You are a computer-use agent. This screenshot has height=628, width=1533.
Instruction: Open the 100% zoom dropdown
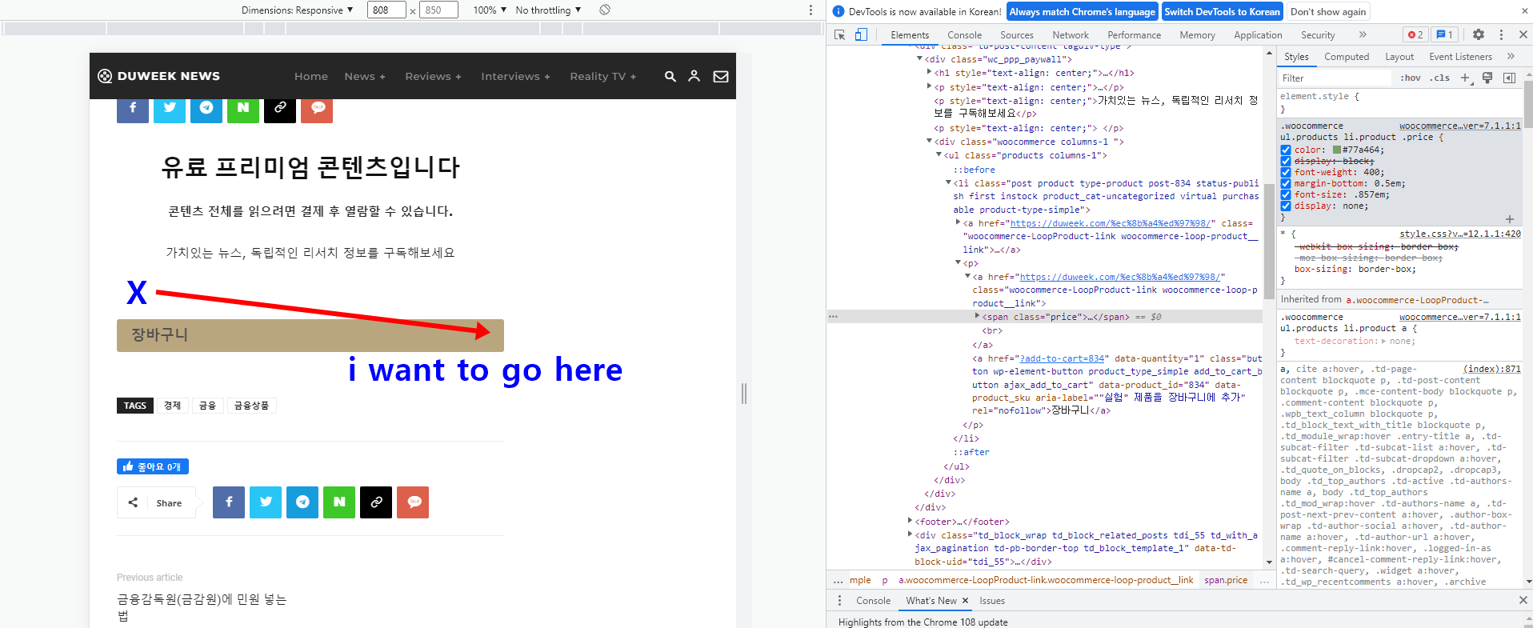tap(490, 10)
